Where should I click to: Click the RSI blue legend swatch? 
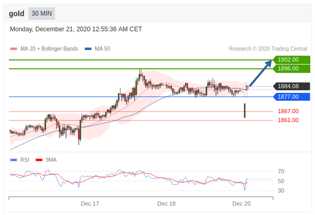click(x=14, y=160)
